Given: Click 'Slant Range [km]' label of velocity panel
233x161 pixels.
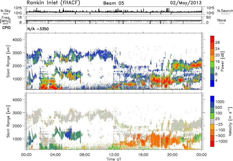Looking at the screenshot, I should tap(8, 121).
